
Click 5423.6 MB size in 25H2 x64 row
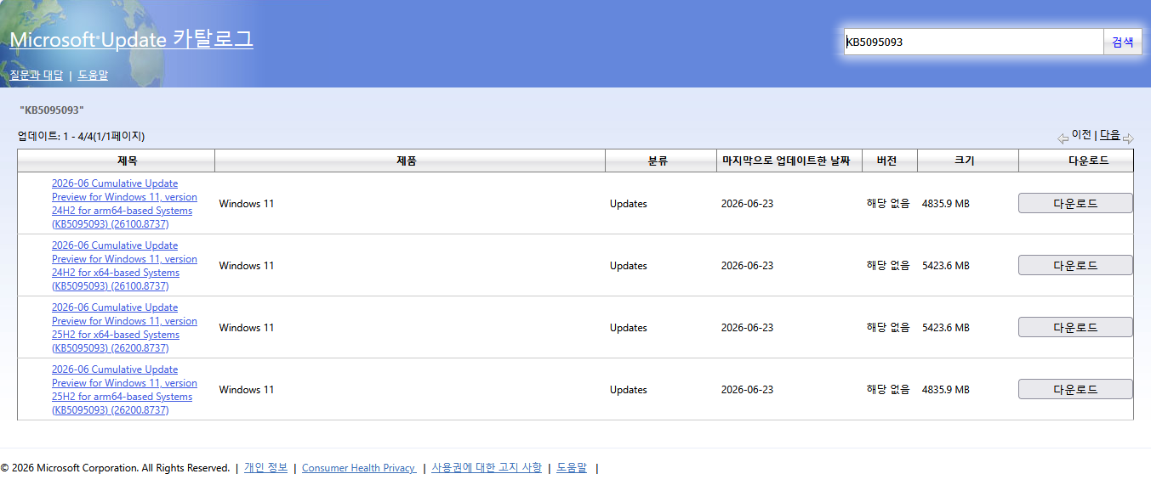coord(946,328)
